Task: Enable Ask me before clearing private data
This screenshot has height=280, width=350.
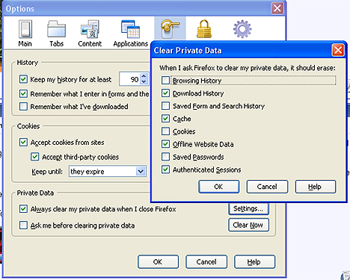Action: coord(23,225)
